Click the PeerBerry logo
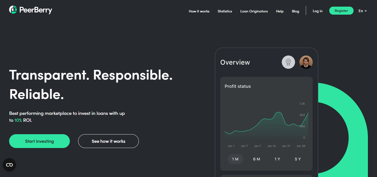 (x=31, y=10)
